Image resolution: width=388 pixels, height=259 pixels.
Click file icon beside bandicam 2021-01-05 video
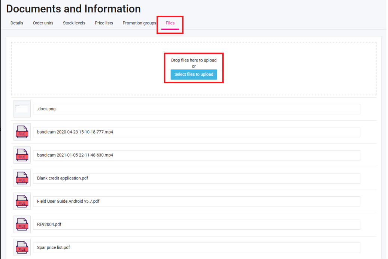[22, 155]
